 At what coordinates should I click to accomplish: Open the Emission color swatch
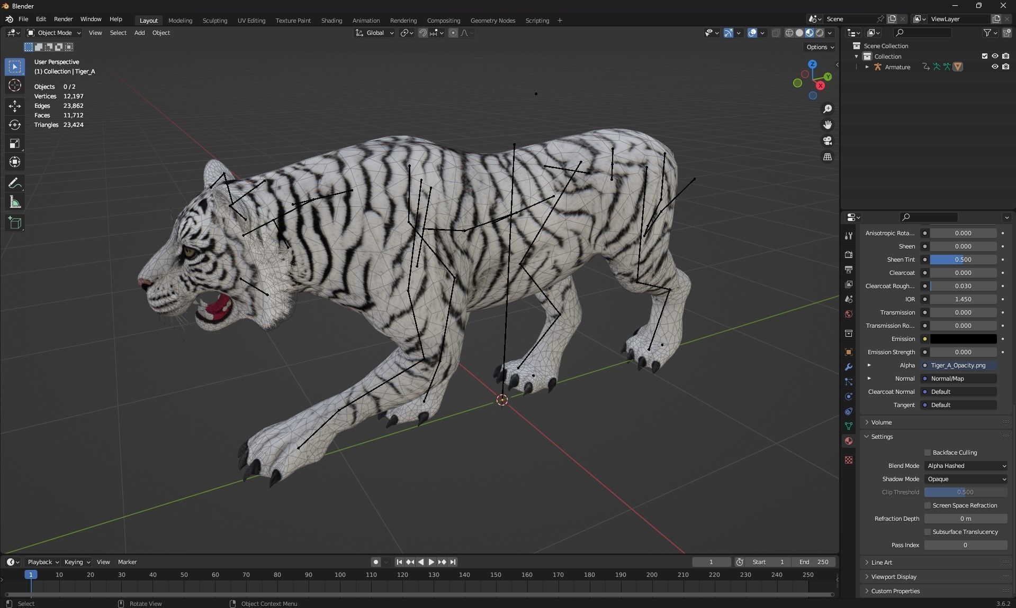point(963,339)
